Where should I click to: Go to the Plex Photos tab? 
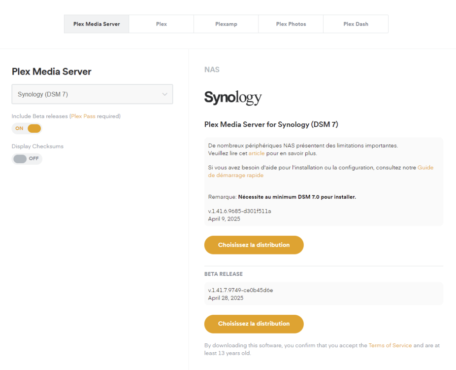pyautogui.click(x=291, y=24)
